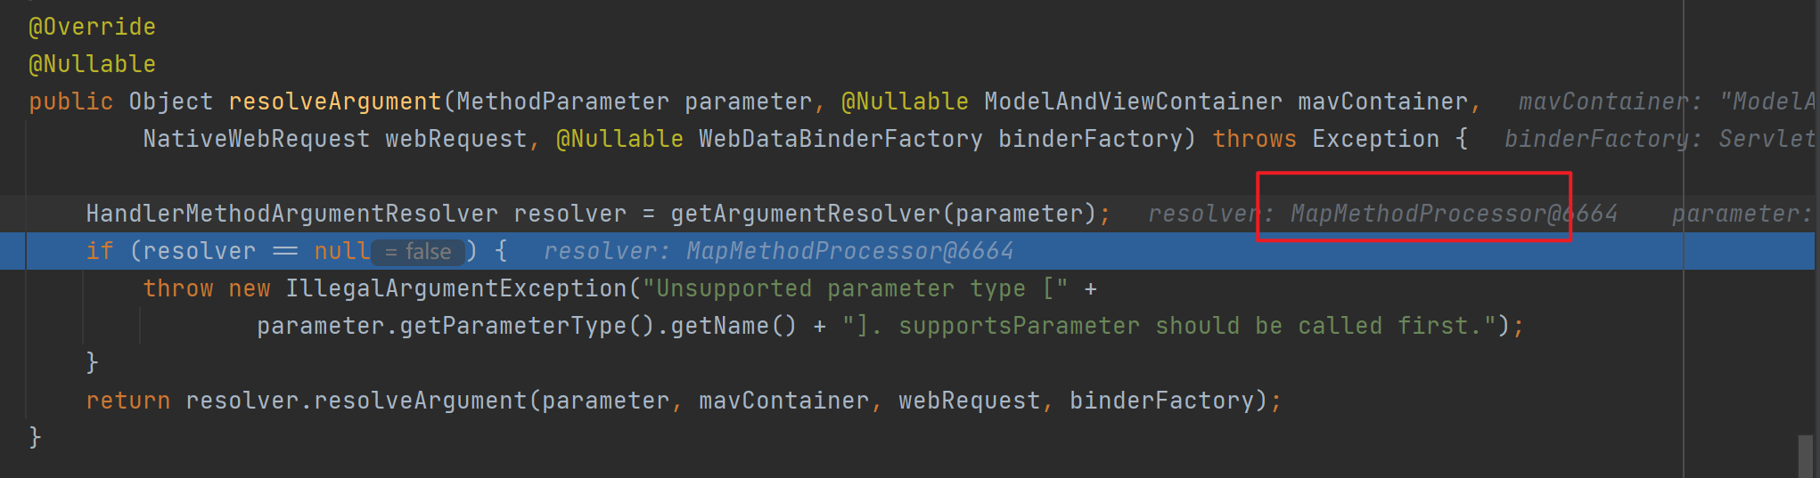Click the vertical scrollbar thumb at right edge
The width and height of the screenshot is (1820, 478).
(1805, 455)
